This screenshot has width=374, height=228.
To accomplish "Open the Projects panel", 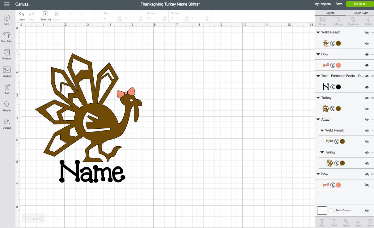I will point(7,54).
